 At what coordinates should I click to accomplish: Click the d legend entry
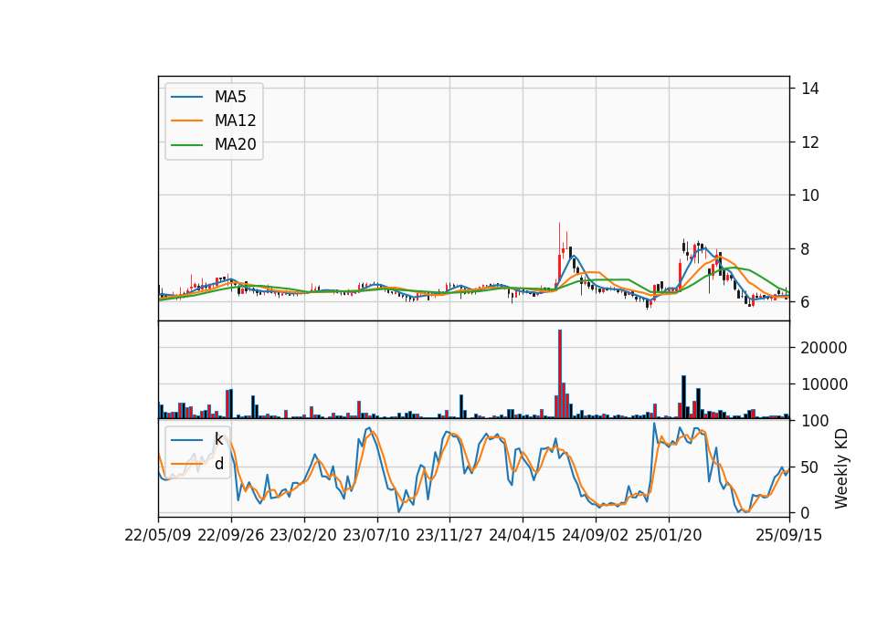(197, 464)
